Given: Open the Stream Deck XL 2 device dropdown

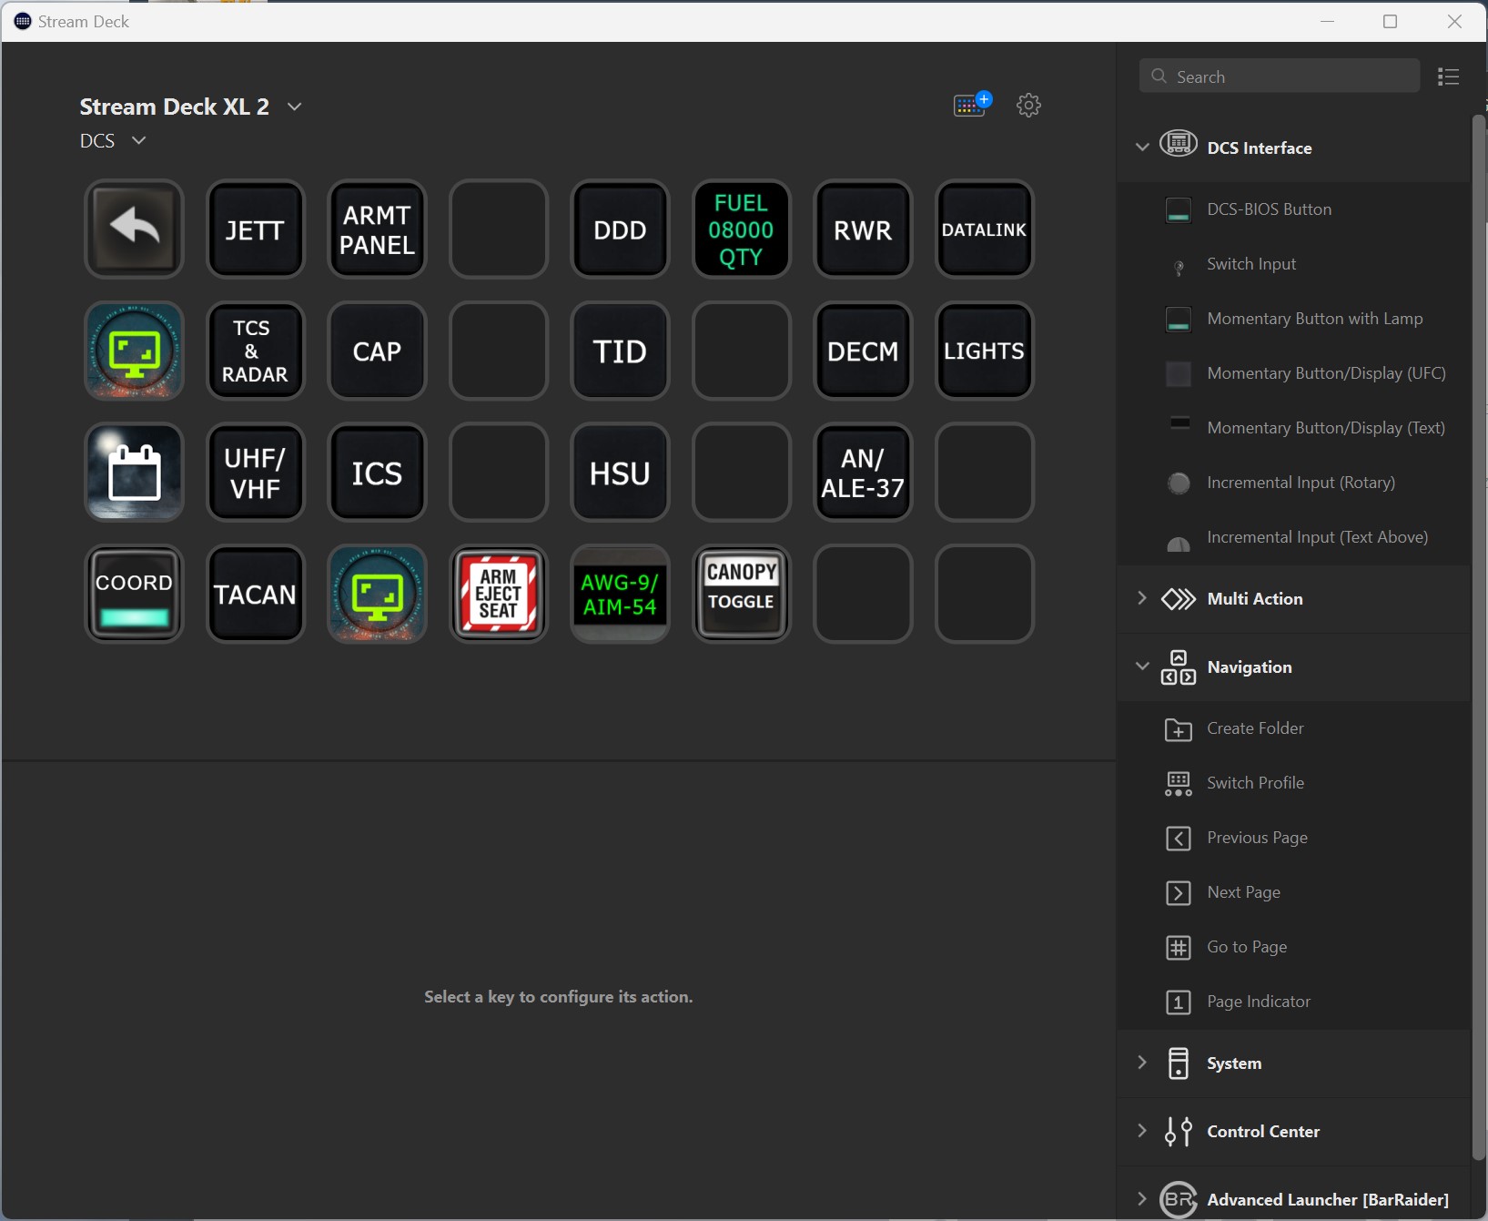Looking at the screenshot, I should pyautogui.click(x=294, y=107).
